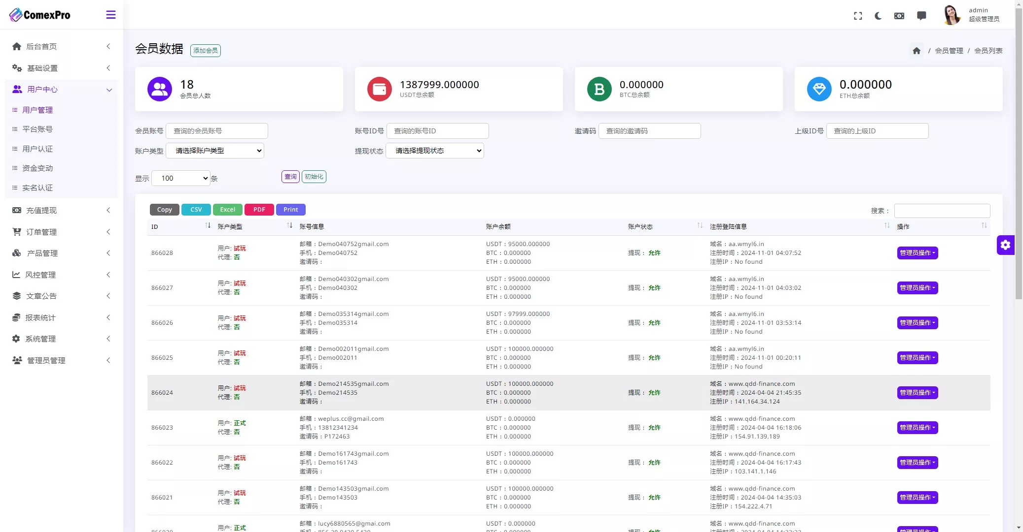Switch to dark mode moon icon
Screen dimensions: 1023x532
pyautogui.click(x=878, y=16)
